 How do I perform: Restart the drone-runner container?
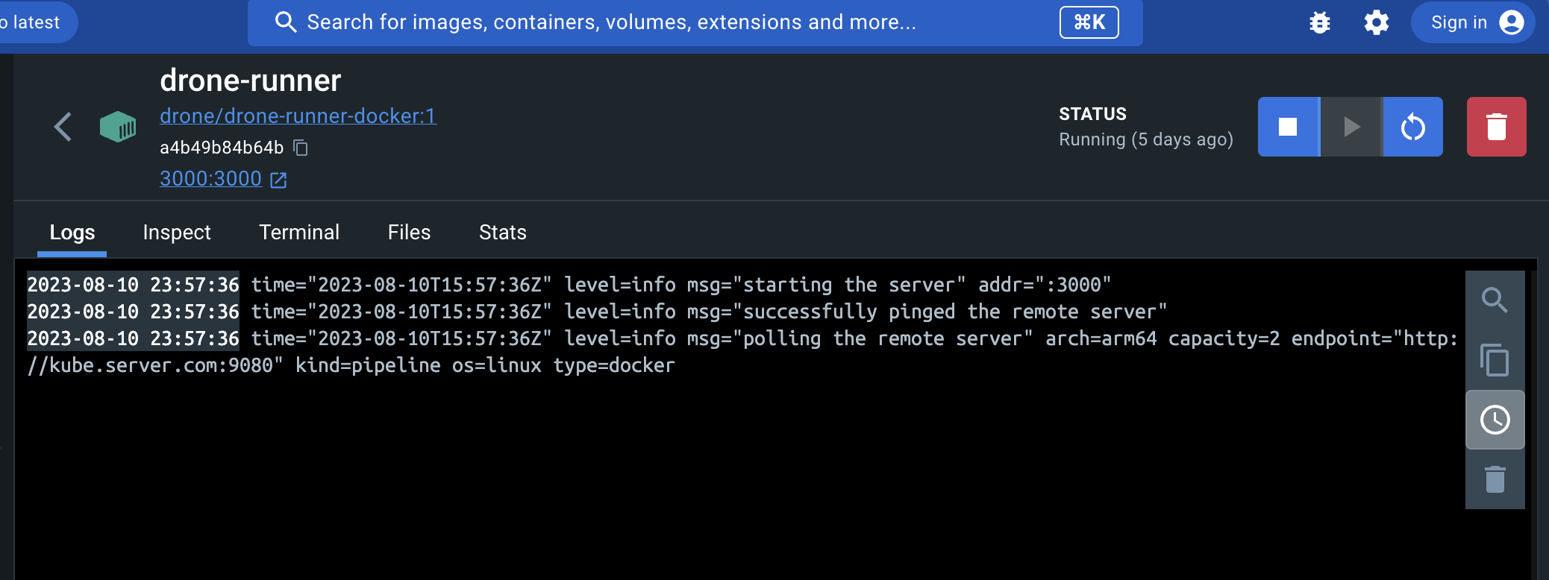pyautogui.click(x=1412, y=127)
